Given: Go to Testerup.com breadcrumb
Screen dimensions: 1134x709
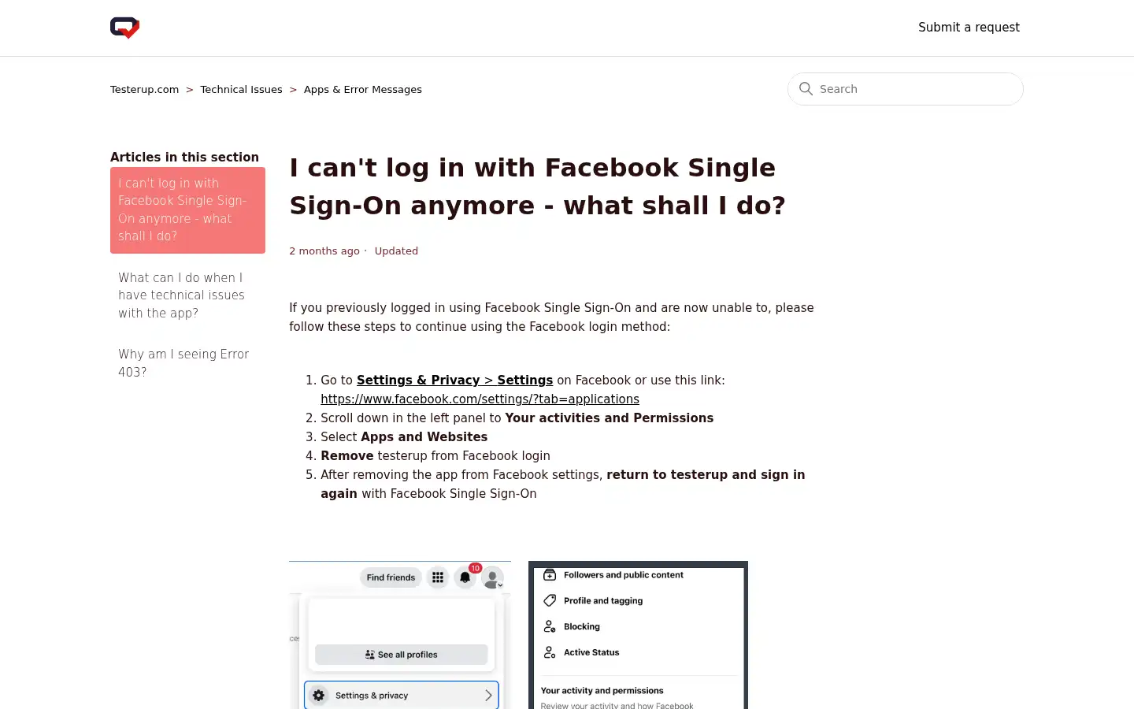Looking at the screenshot, I should [x=144, y=90].
